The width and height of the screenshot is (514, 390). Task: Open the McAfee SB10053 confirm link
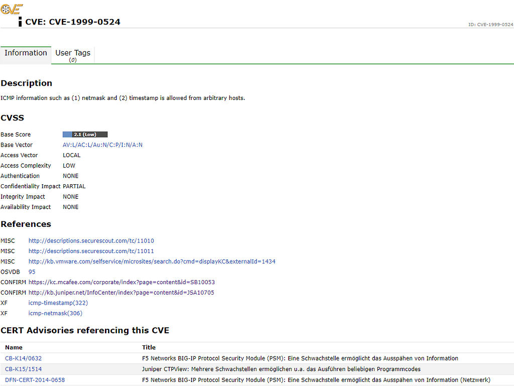point(122,282)
